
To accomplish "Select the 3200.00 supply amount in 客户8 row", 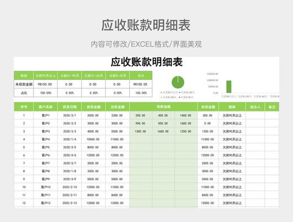I will 94,171.
